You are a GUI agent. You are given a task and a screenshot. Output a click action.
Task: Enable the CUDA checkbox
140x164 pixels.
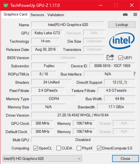pos(59,148)
